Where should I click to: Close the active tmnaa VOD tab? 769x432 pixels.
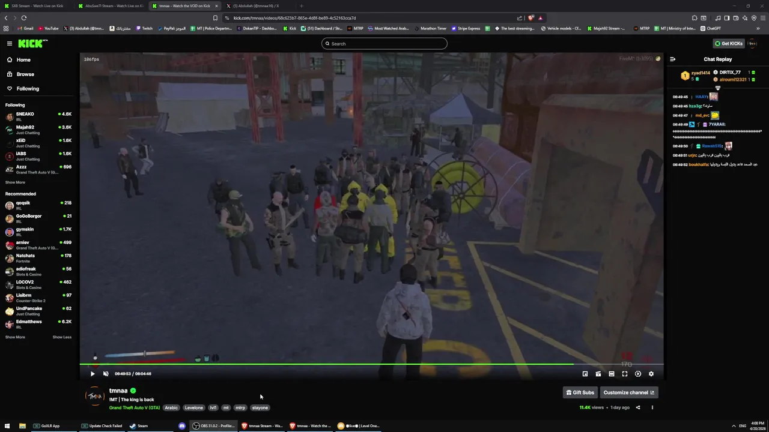tap(216, 6)
